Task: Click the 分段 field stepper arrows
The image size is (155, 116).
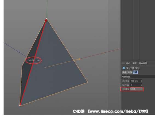Action: tap(141, 85)
